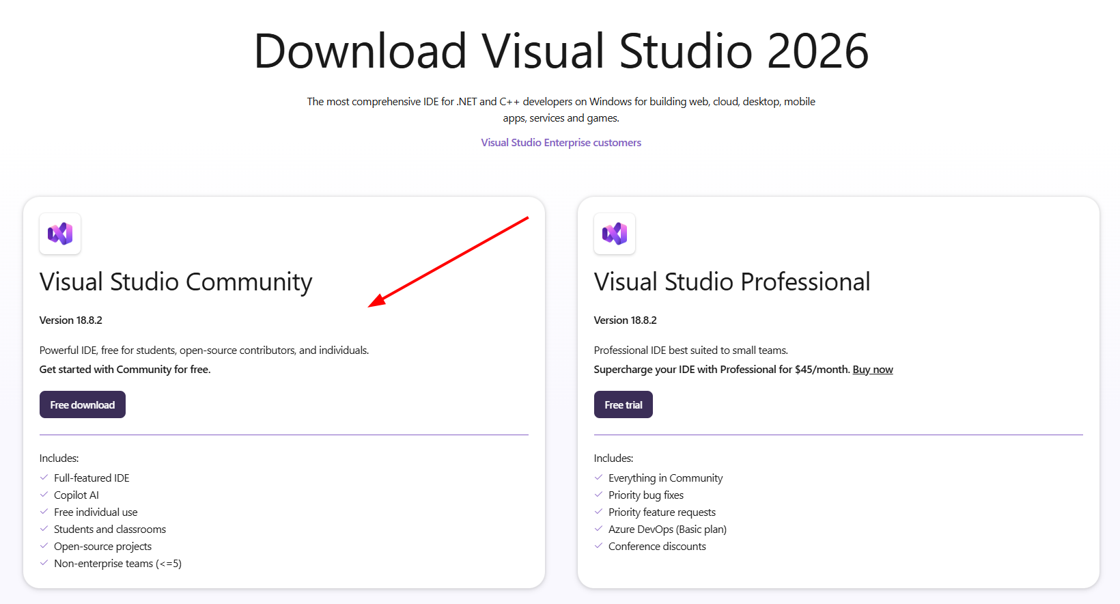Click the Download Visual Studio 2026 title
Screen dimensions: 1120x604
pos(561,51)
